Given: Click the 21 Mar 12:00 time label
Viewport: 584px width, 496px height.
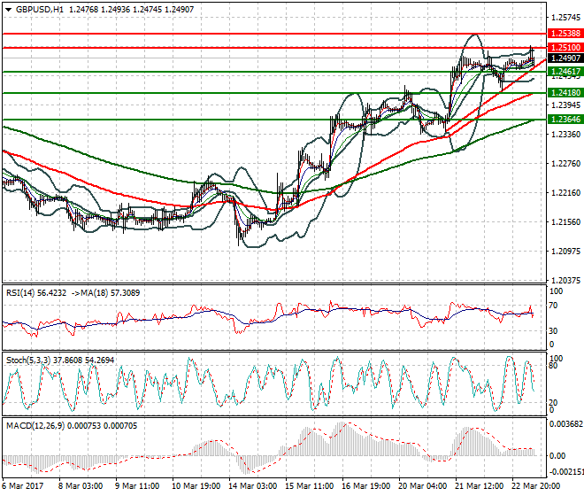Looking at the screenshot, I should click(x=479, y=486).
